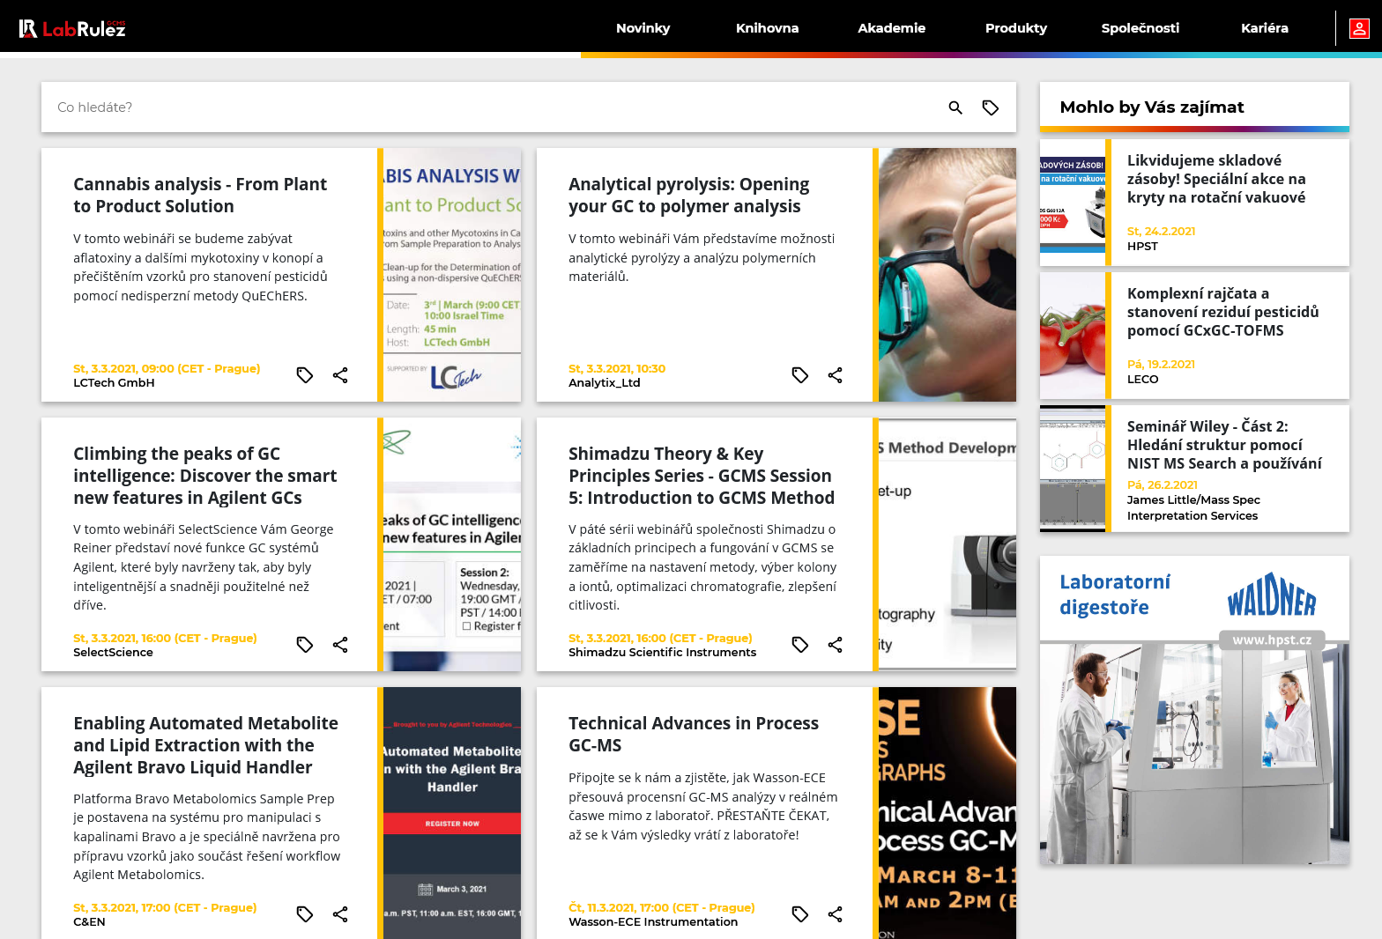Image resolution: width=1382 pixels, height=939 pixels.
Task: Open the Novinky menu
Action: tap(643, 28)
